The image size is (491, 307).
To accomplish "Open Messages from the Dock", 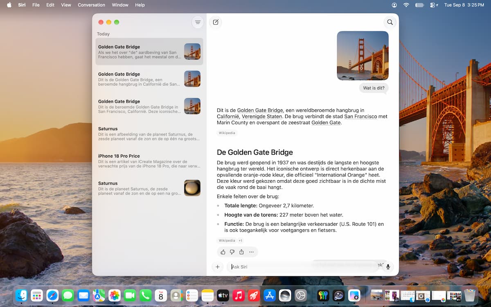I will pos(68,295).
